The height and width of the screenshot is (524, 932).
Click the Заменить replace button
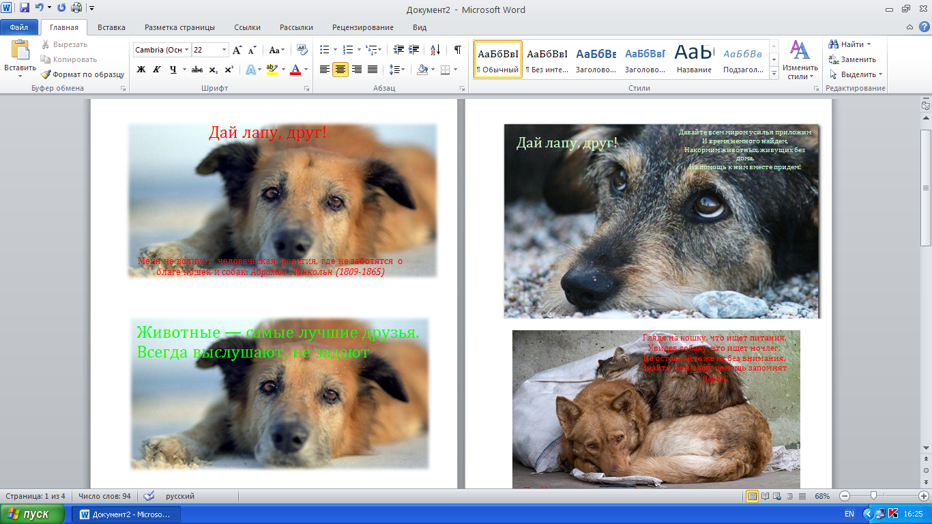852,59
